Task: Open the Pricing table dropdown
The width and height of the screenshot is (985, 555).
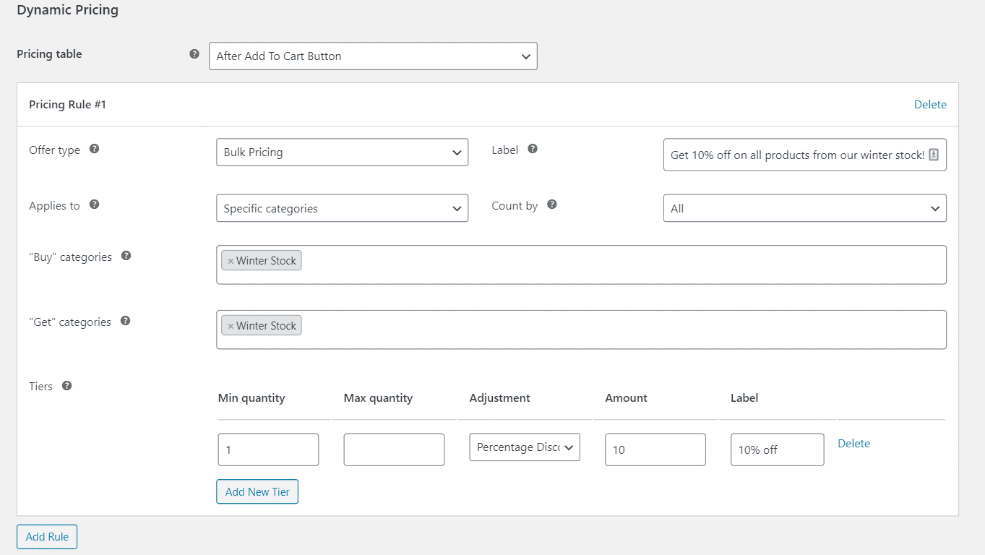Action: (373, 56)
